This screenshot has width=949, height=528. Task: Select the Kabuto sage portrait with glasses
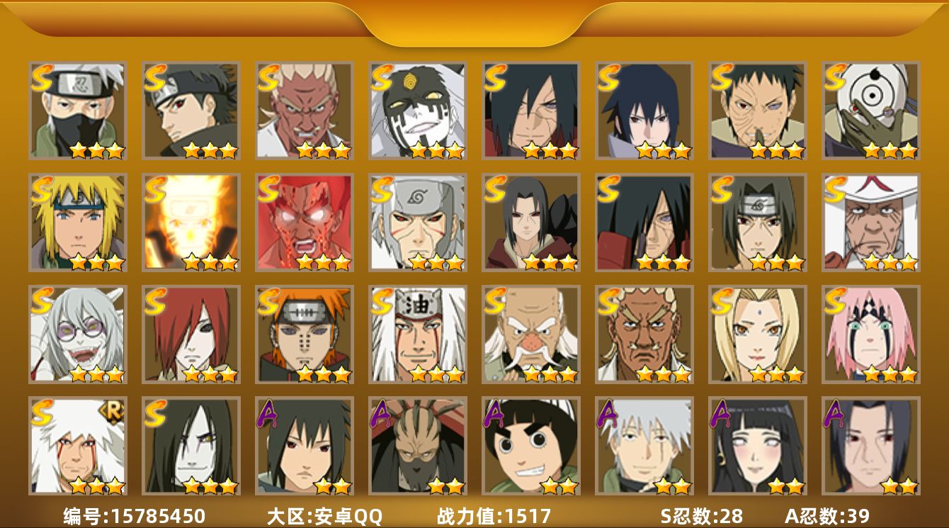pyautogui.click(x=77, y=335)
